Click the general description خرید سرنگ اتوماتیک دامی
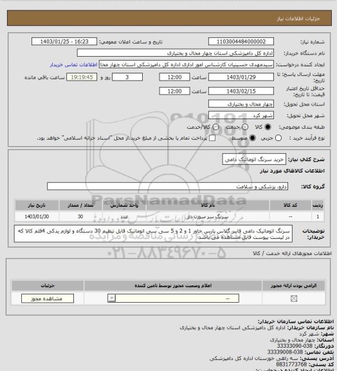 point(254,160)
